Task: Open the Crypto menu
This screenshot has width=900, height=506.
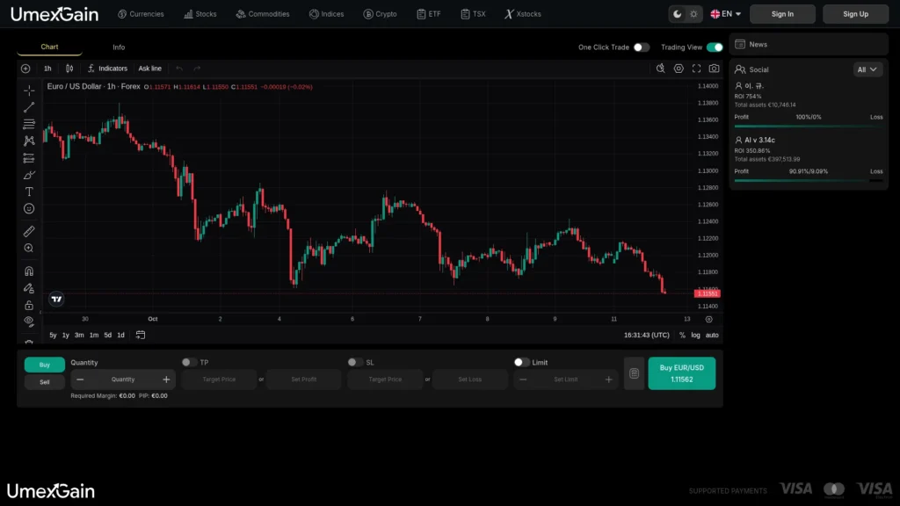Action: (380, 14)
